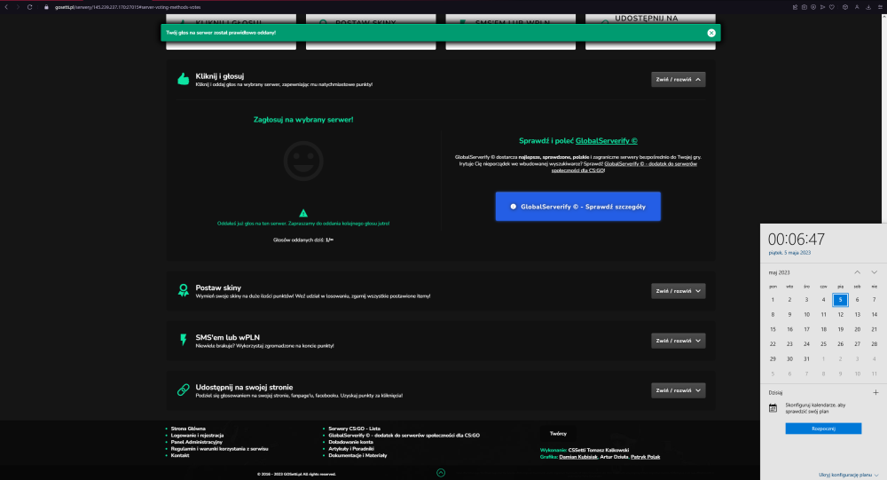This screenshot has height=480, width=887.
Task: Expand the SMS'em lub wPLN section
Action: pos(679,341)
